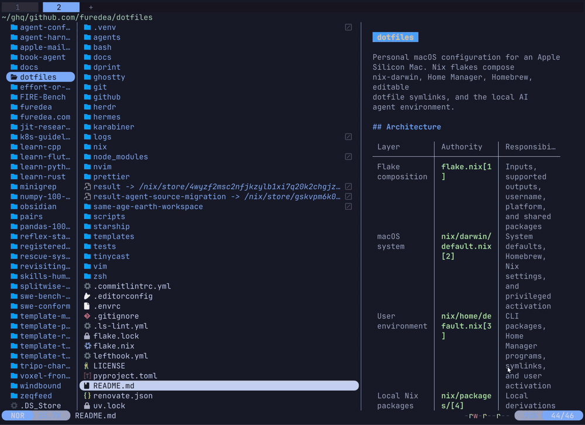Image resolution: width=585 pixels, height=425 pixels.
Task: Click the curly braces icon beside renovate.json
Action: click(x=87, y=396)
